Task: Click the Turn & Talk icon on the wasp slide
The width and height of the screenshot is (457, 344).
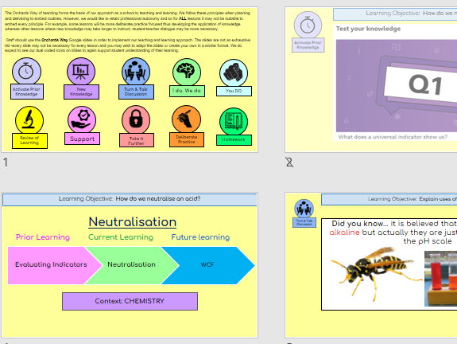Action: (x=304, y=209)
